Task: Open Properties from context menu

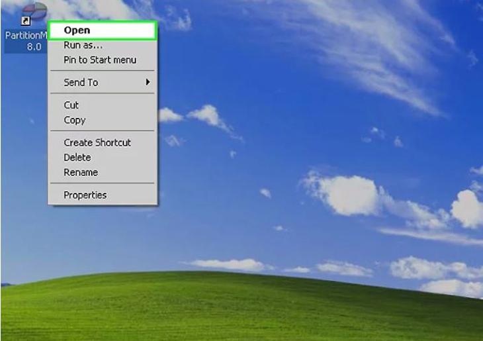Action: (103, 195)
